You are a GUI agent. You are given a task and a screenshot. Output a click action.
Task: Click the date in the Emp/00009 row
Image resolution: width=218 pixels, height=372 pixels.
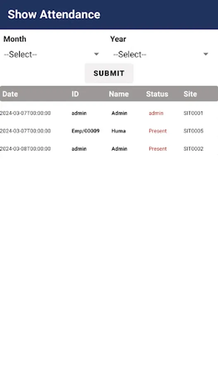coord(25,131)
